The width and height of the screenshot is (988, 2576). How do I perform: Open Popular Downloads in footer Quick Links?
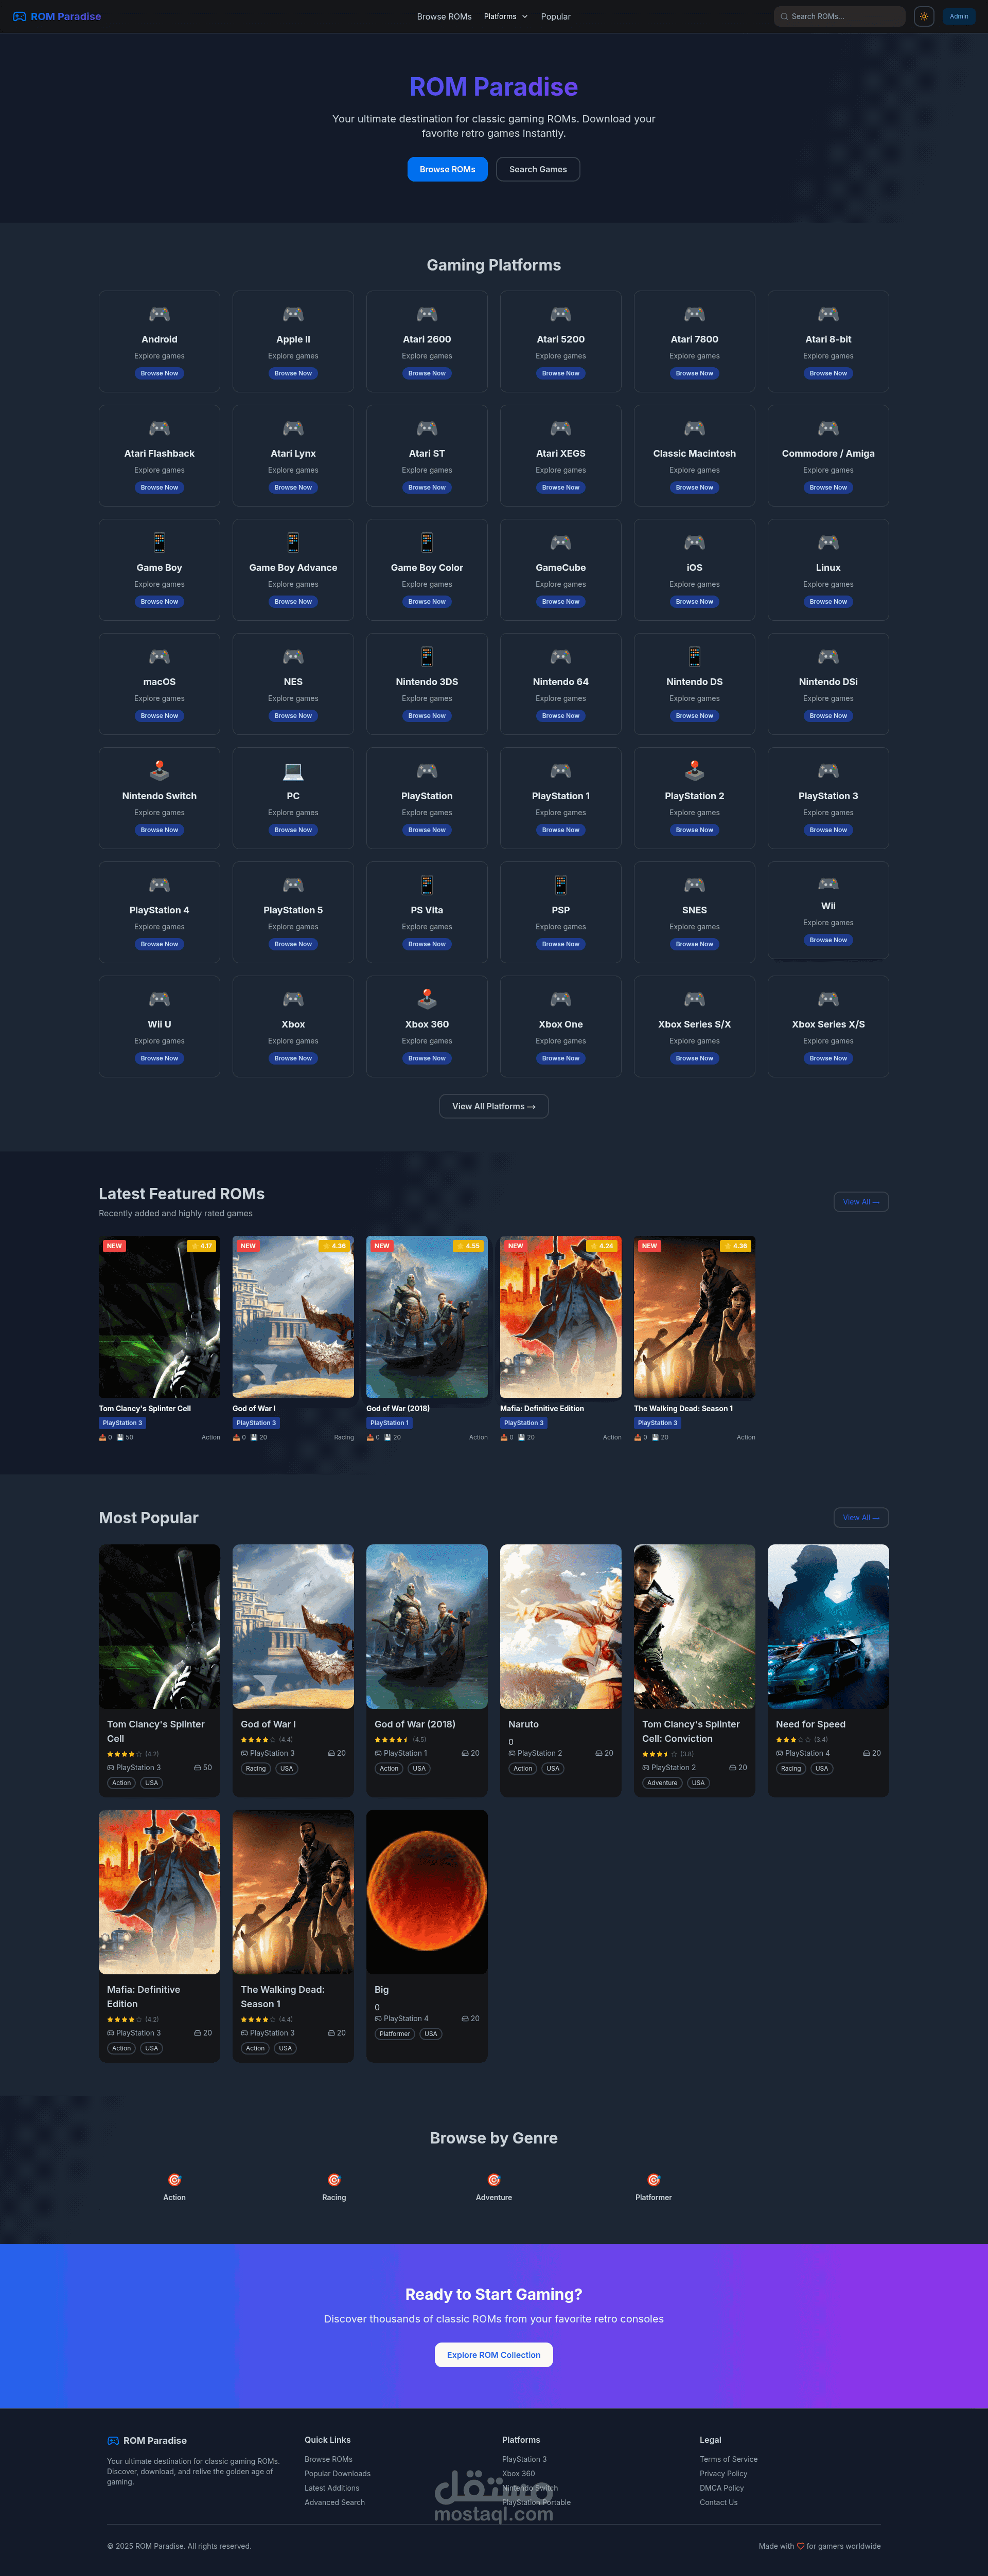coord(338,2474)
